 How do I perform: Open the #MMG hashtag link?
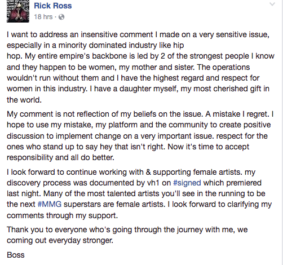click(x=50, y=204)
